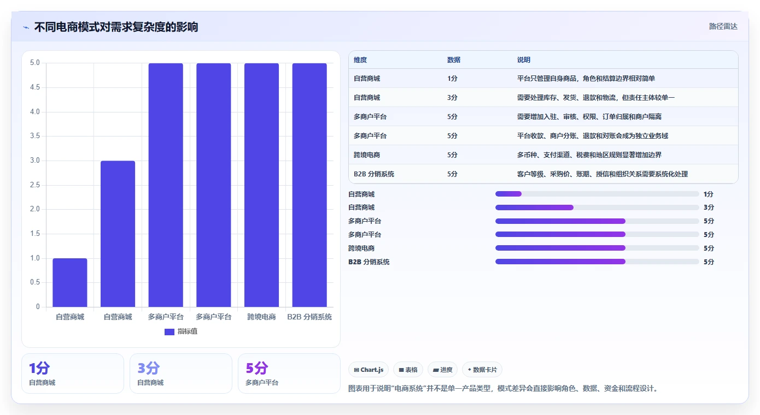Click the 路径雷达 label in the header
The width and height of the screenshot is (760, 415).
(723, 26)
